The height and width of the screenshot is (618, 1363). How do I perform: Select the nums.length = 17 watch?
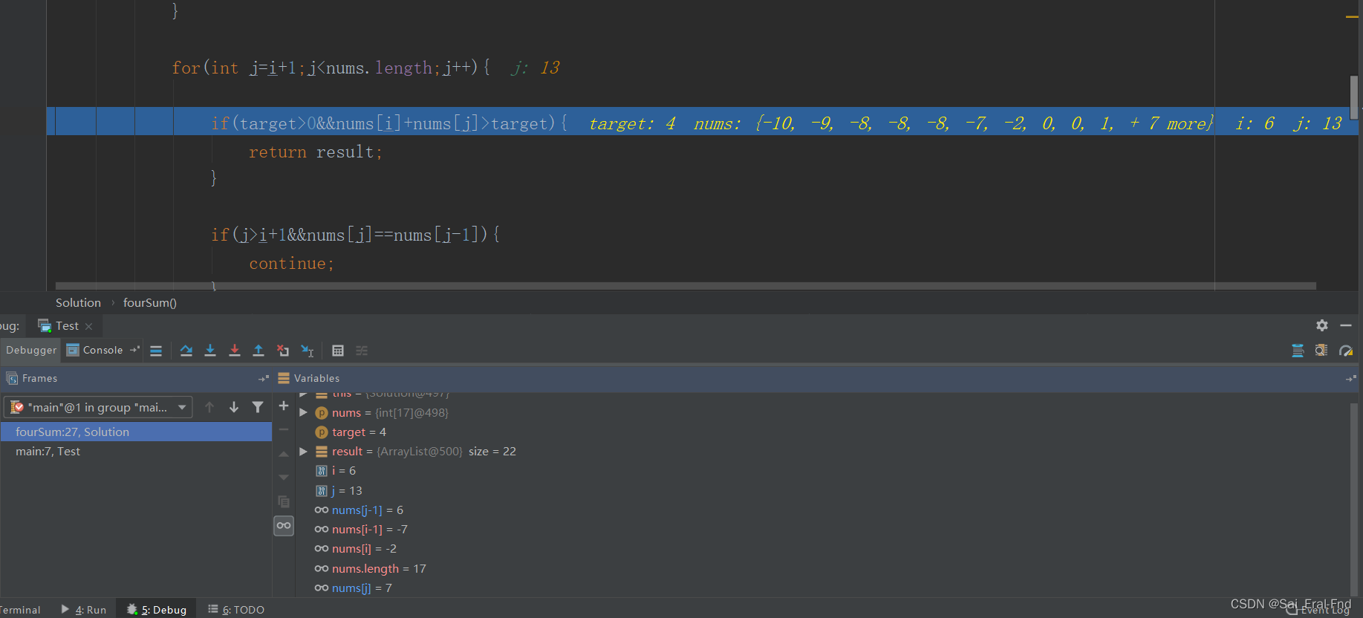pos(370,569)
